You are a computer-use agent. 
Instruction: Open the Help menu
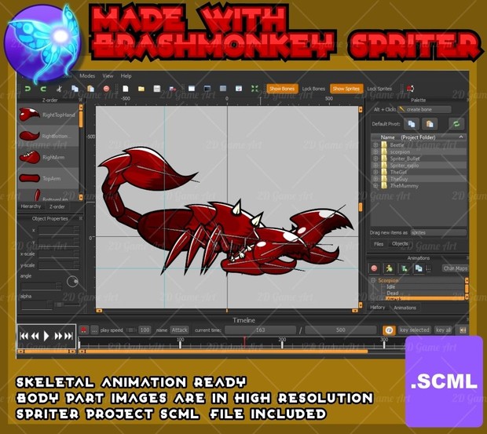[126, 75]
